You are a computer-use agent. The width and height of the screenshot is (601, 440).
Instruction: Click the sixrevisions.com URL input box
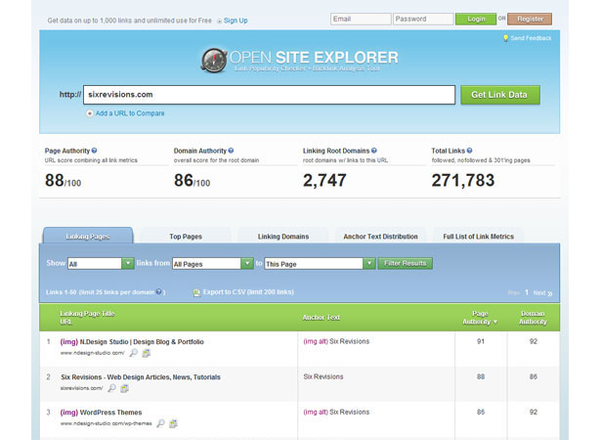click(x=269, y=95)
